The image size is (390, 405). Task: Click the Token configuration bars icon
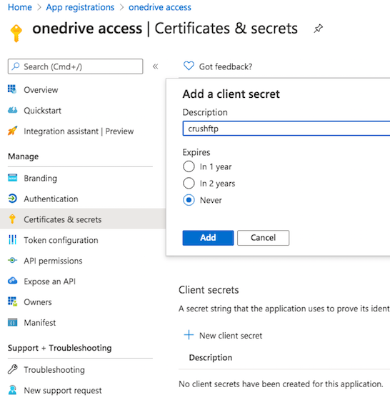click(x=12, y=240)
